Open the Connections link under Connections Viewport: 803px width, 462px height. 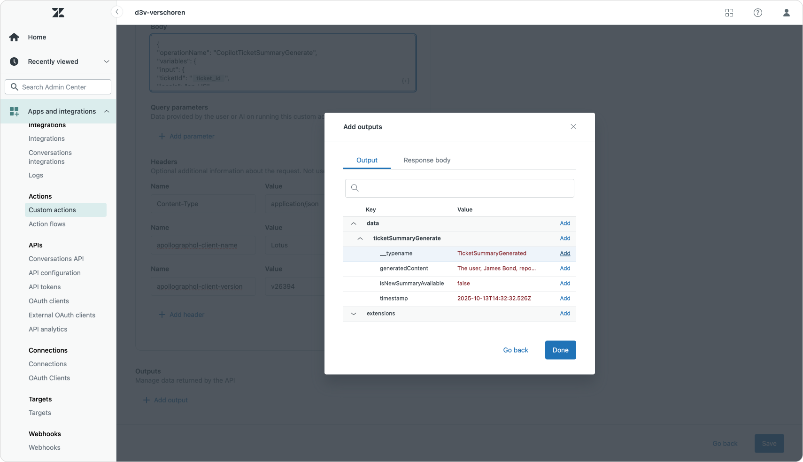(47, 364)
